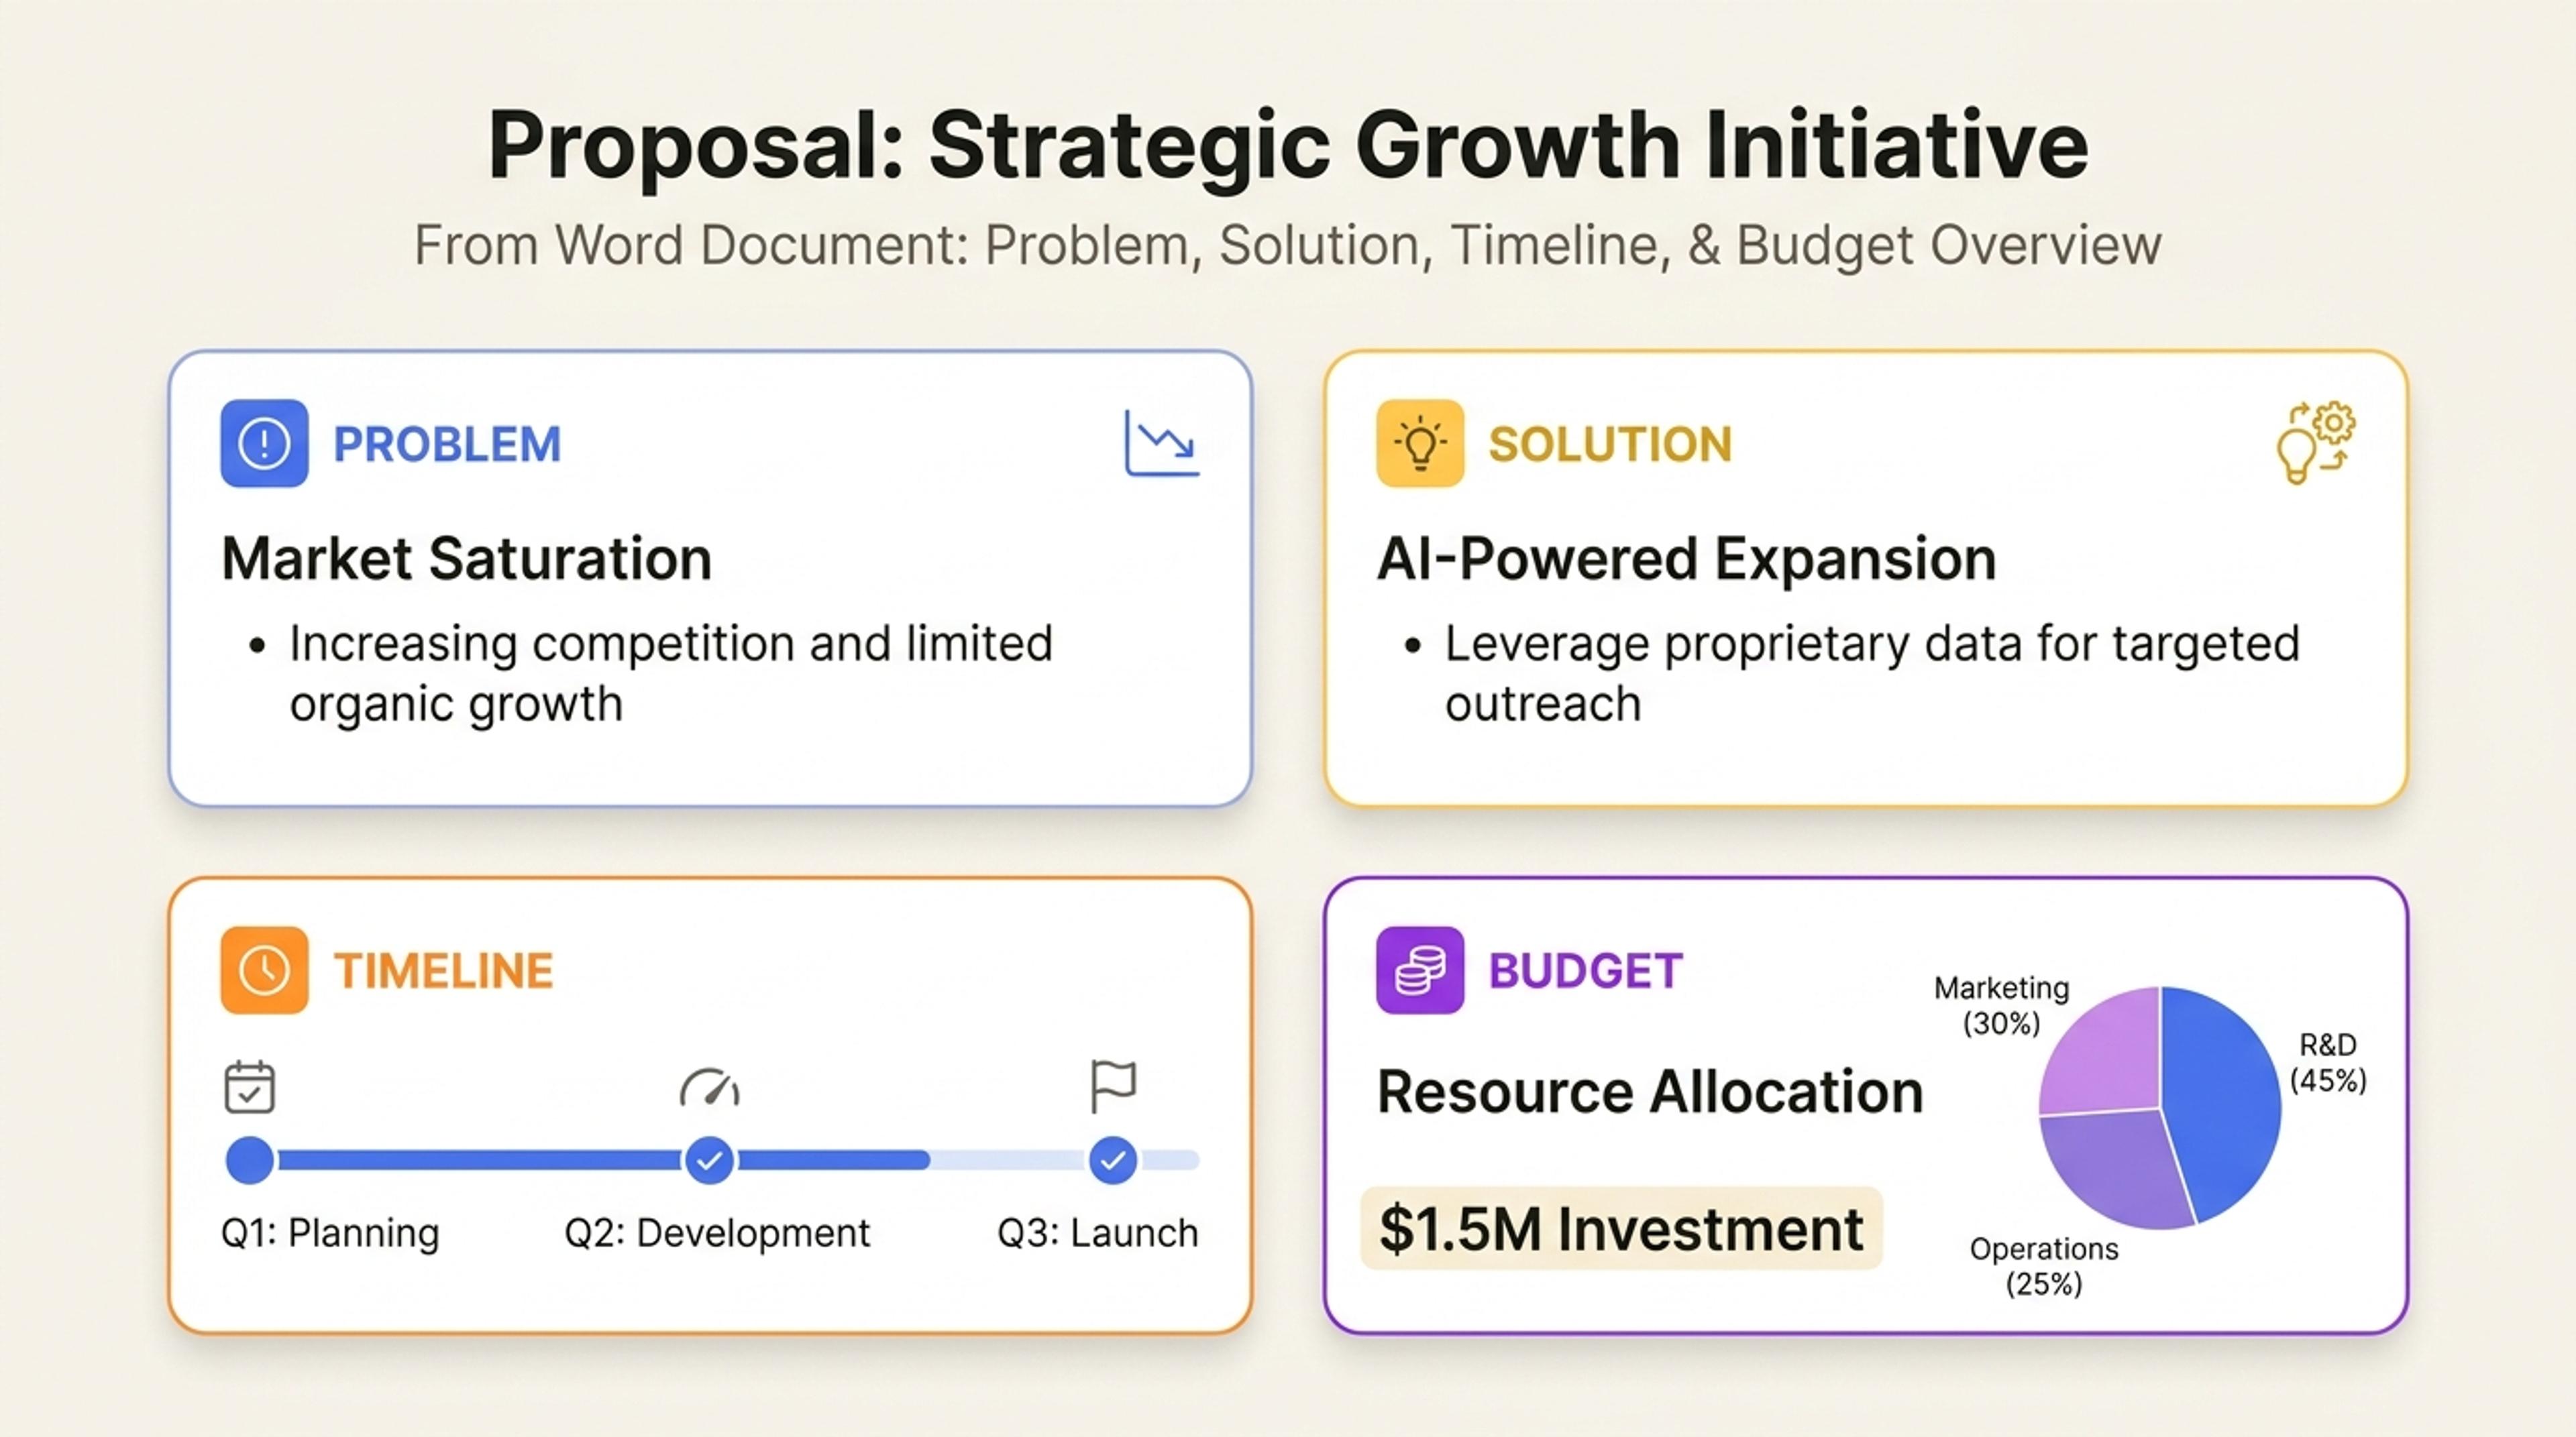Viewport: 2576px width, 1437px height.
Task: Click the Proposal: Strategic Growth Initiative title
Action: (x=1288, y=146)
